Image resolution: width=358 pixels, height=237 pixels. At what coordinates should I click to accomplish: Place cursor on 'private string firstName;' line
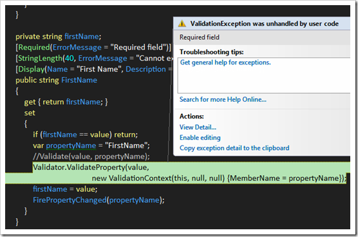tap(59, 37)
